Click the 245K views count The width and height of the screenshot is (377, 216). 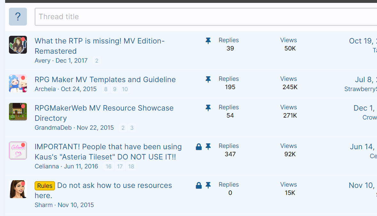[290, 87]
